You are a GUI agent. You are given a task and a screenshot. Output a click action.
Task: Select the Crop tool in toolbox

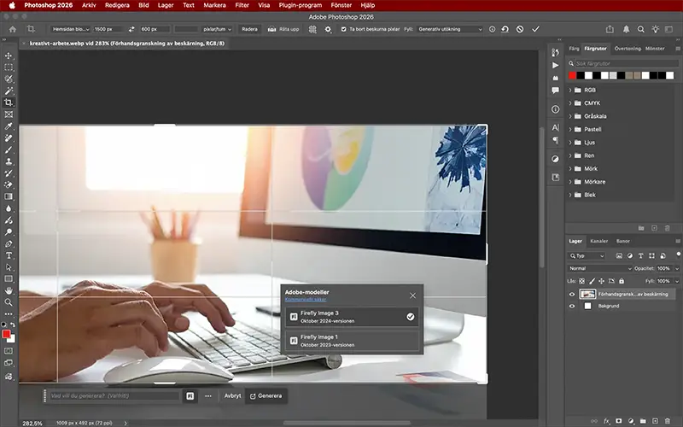[x=9, y=102]
